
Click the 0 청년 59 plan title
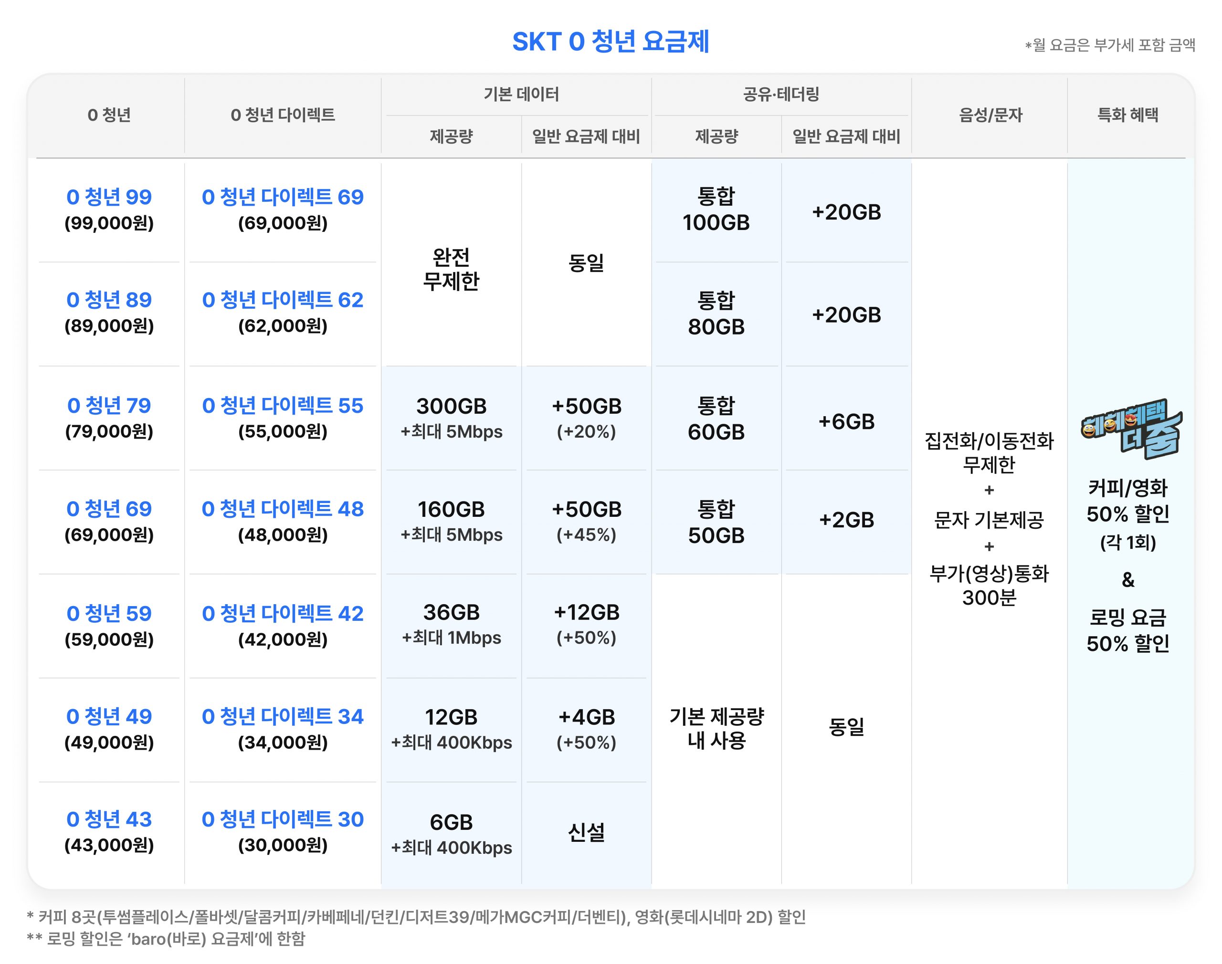(109, 613)
